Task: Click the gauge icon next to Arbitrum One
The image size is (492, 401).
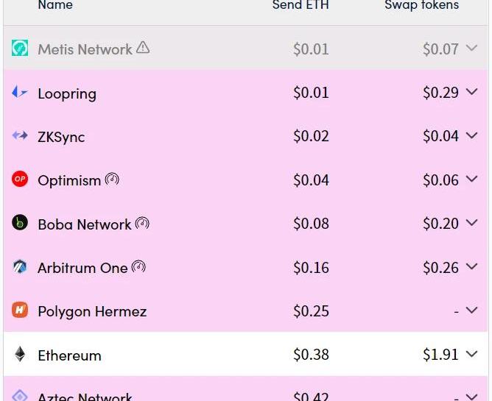Action: tap(138, 267)
